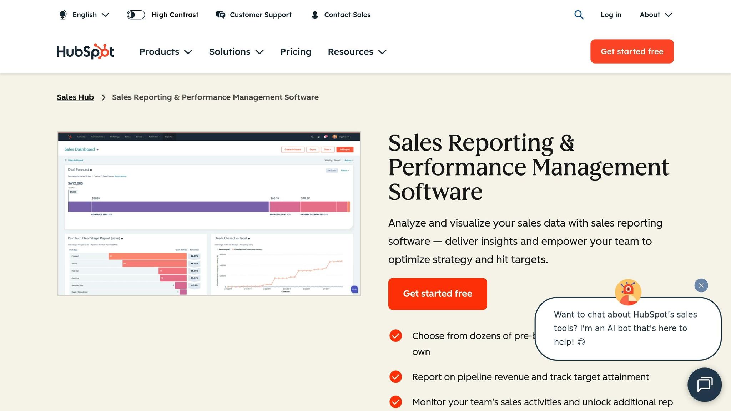
Task: Open the search magnifier icon
Action: click(579, 15)
